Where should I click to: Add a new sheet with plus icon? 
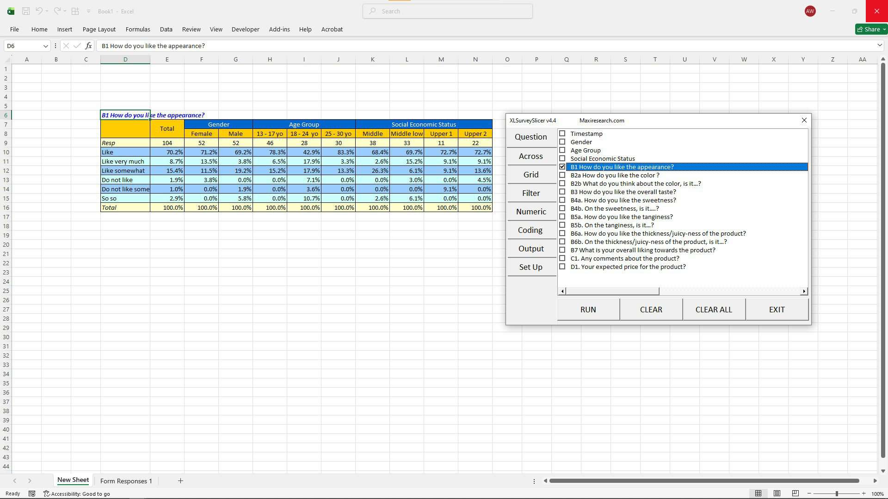[180, 481]
